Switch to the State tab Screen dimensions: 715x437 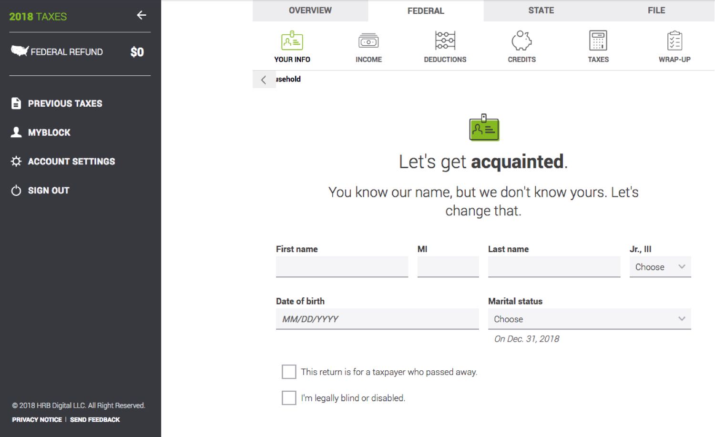tap(541, 10)
